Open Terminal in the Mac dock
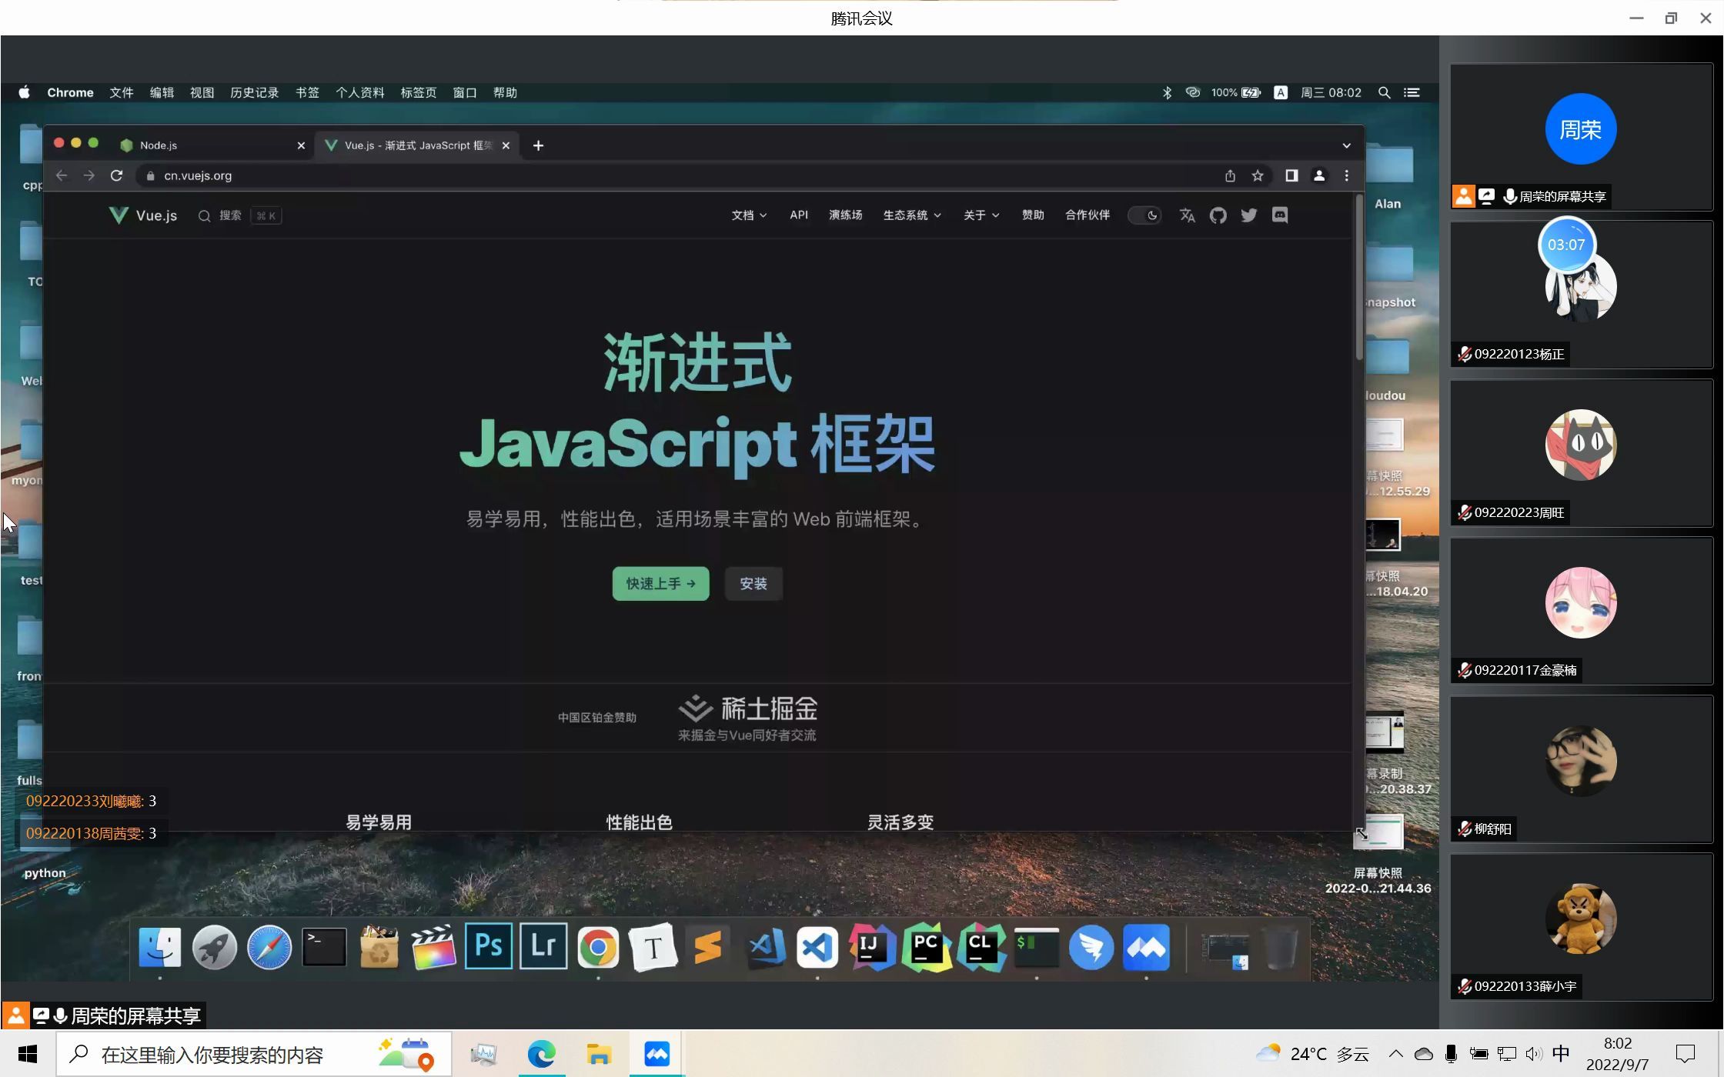This screenshot has width=1724, height=1077. [x=324, y=947]
